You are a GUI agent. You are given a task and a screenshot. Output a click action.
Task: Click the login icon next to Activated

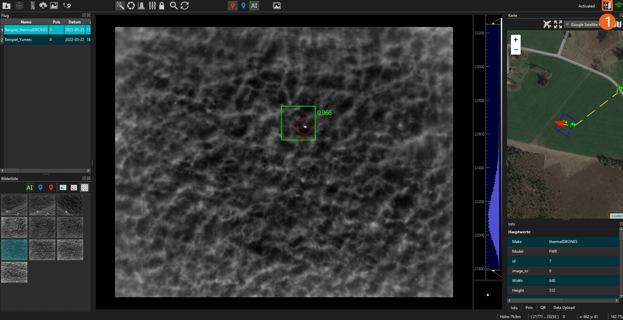coord(607,6)
